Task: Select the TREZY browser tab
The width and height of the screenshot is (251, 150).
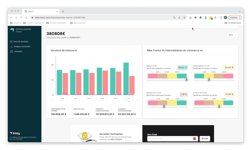Action: click(x=41, y=12)
